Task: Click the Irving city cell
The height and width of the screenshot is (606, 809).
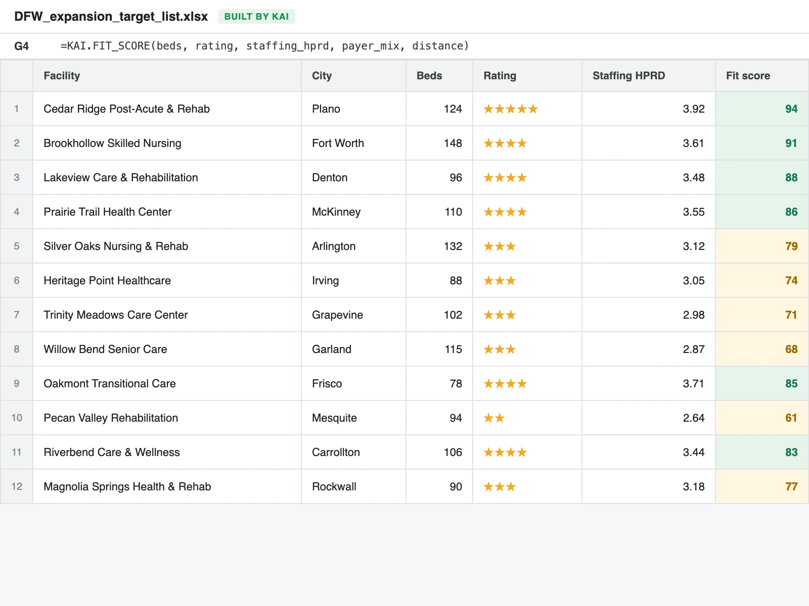Action: (x=353, y=280)
